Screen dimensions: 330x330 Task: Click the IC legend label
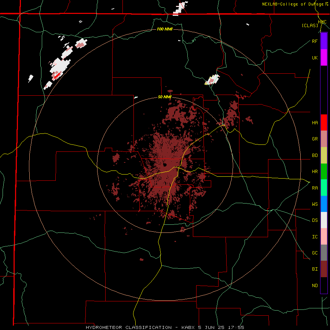click(x=315, y=237)
